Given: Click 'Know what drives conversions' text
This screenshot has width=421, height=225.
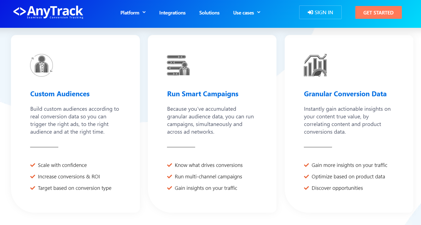Looking at the screenshot, I should [x=209, y=165].
